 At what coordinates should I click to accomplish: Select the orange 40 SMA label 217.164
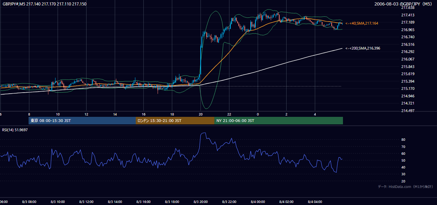point(362,23)
